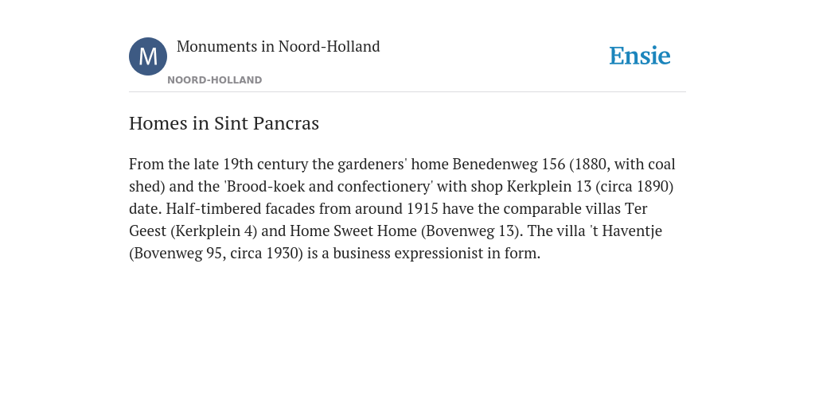Open the Ensie logo link
815x407 pixels.
(640, 56)
